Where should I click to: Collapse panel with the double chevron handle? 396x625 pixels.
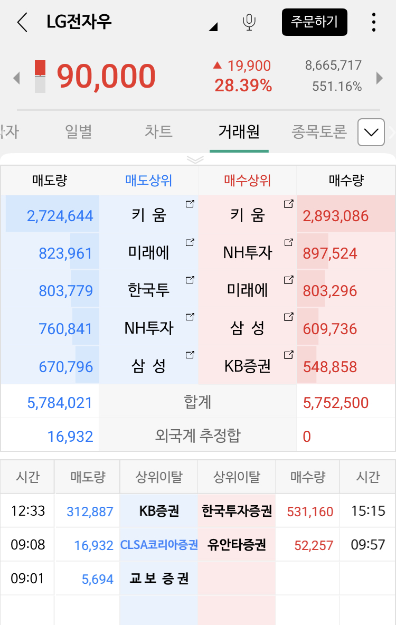195,160
